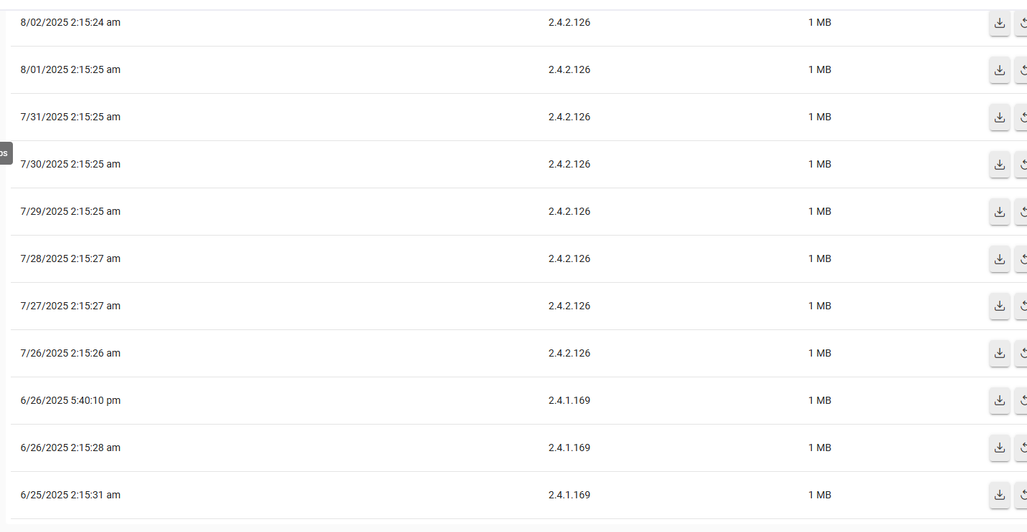Download the 7/31/2025 backup file
The width and height of the screenshot is (1027, 532).
click(x=999, y=117)
